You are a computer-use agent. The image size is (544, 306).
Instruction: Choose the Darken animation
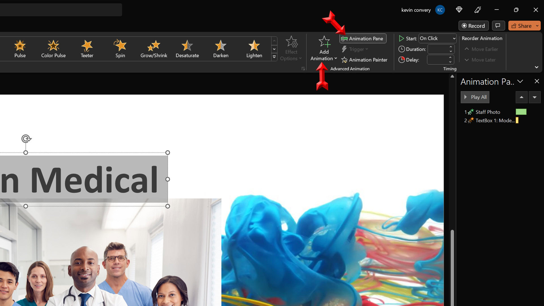221,49
